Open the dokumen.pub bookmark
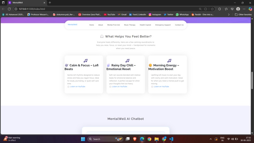This screenshot has width=254, height=143. pos(64,15)
